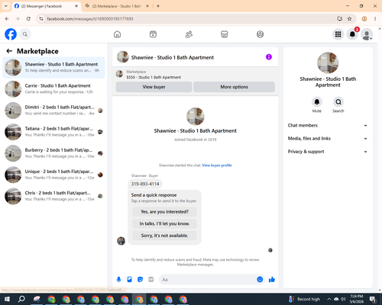The height and width of the screenshot is (305, 382).
Task: Open Shawniee chat in the conversation list
Action: (53, 68)
